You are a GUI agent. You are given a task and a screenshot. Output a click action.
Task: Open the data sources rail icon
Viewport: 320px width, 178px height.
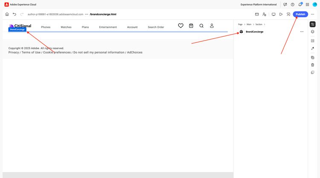pos(312,41)
